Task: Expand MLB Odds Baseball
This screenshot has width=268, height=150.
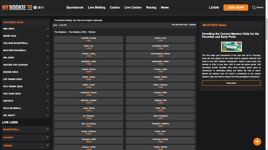Action: coord(26,50)
